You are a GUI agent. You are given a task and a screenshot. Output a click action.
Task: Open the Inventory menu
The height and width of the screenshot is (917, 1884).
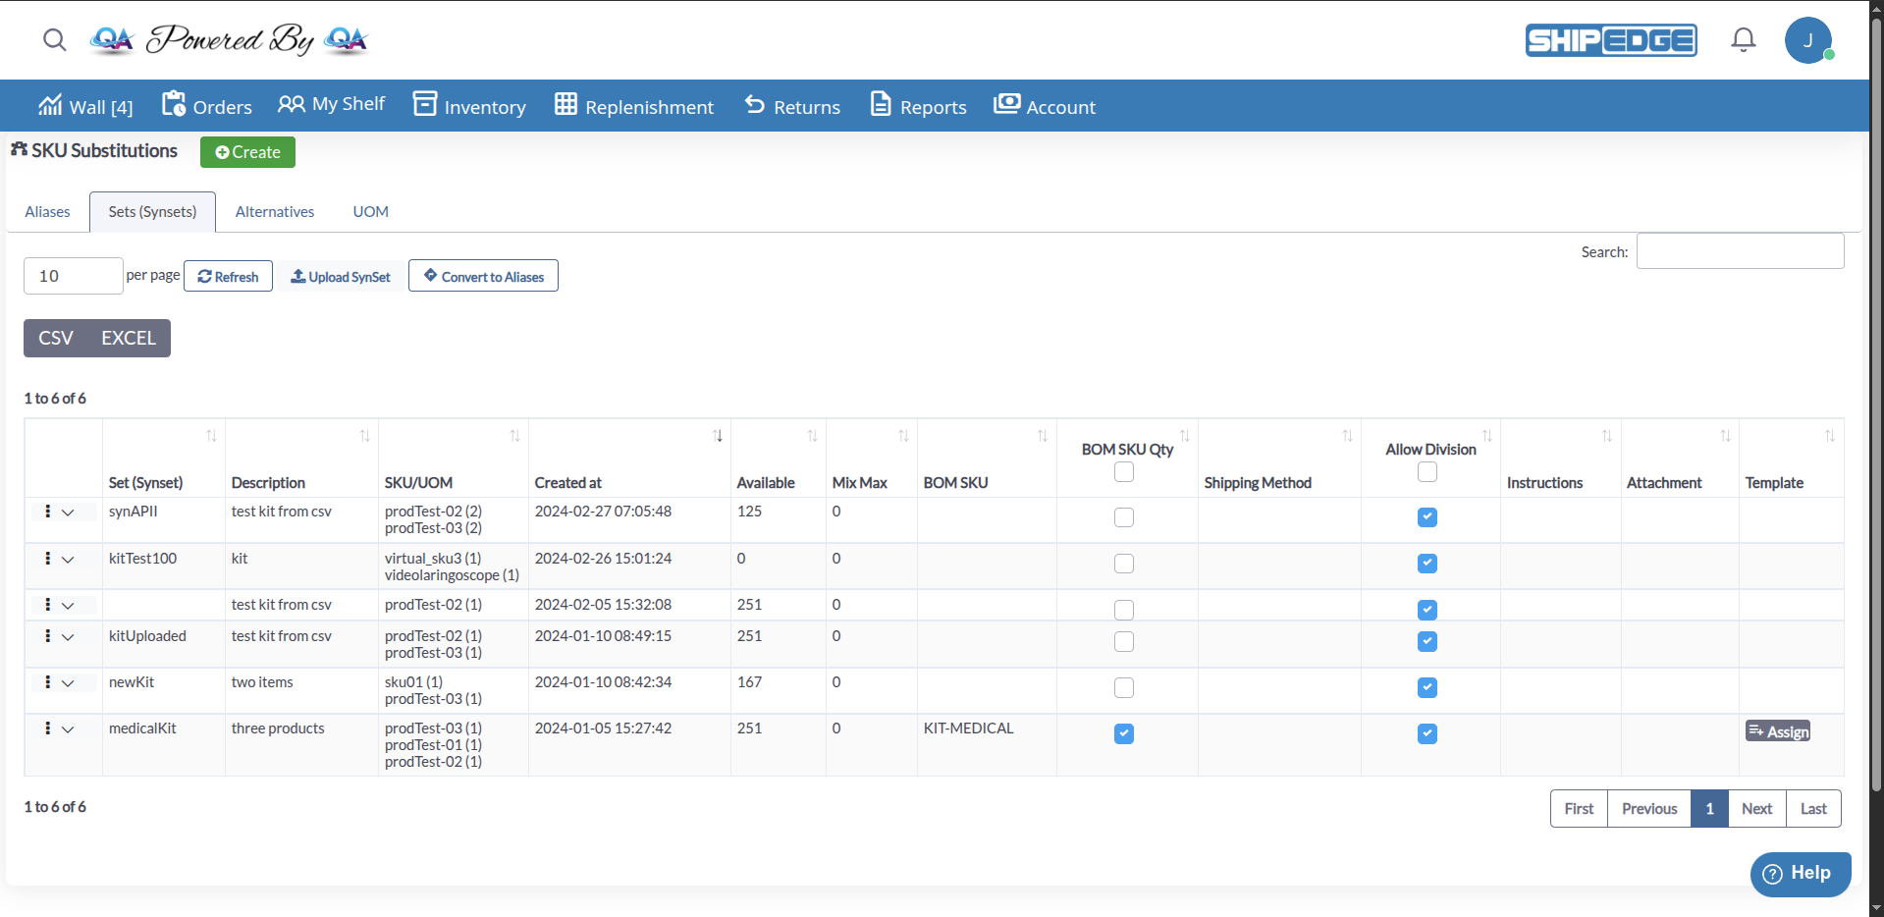coord(469,106)
